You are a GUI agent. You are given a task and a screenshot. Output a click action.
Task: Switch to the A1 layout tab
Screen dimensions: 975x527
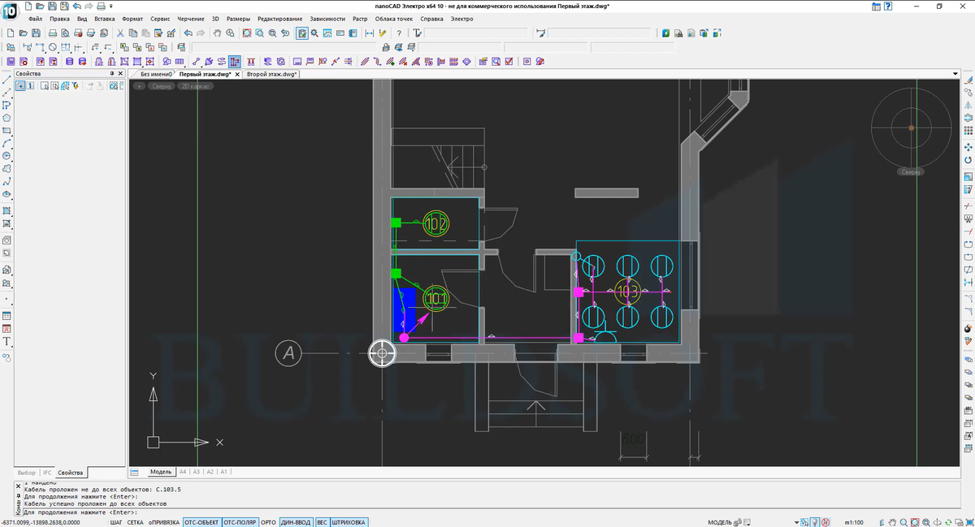pyautogui.click(x=223, y=472)
